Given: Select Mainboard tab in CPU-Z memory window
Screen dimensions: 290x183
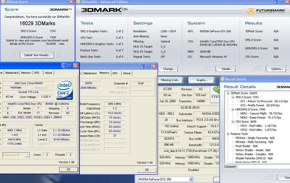Looking at the screenshot, I should pyautogui.click(x=90, y=73).
